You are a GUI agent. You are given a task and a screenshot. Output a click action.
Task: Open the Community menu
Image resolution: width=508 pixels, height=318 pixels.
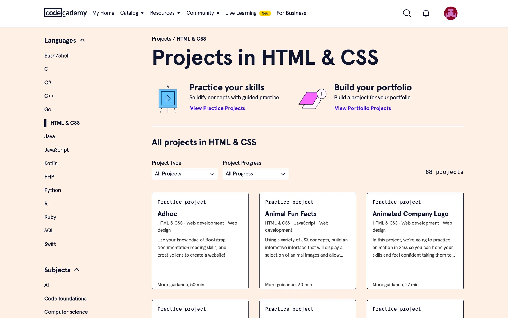pyautogui.click(x=203, y=13)
